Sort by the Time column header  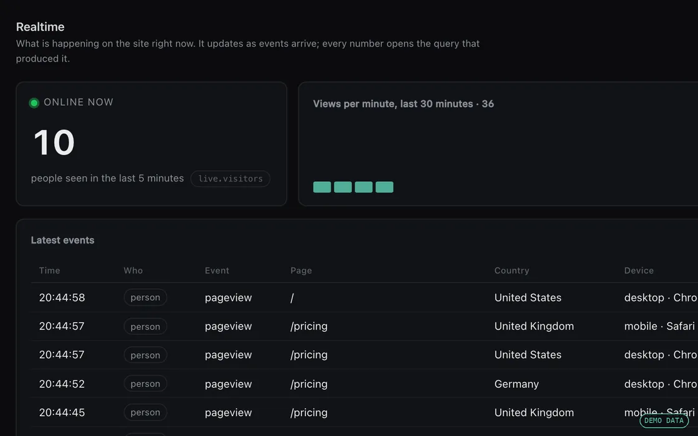point(49,270)
